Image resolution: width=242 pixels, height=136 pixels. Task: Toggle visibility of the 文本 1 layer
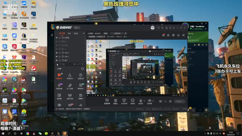(57, 57)
